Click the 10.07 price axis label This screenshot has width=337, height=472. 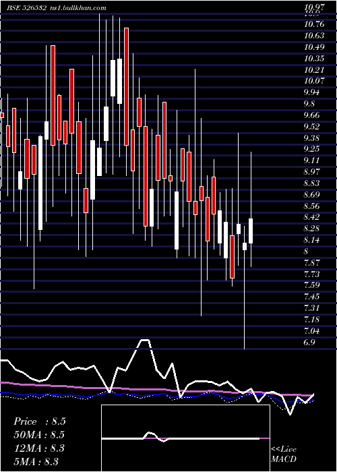point(314,81)
